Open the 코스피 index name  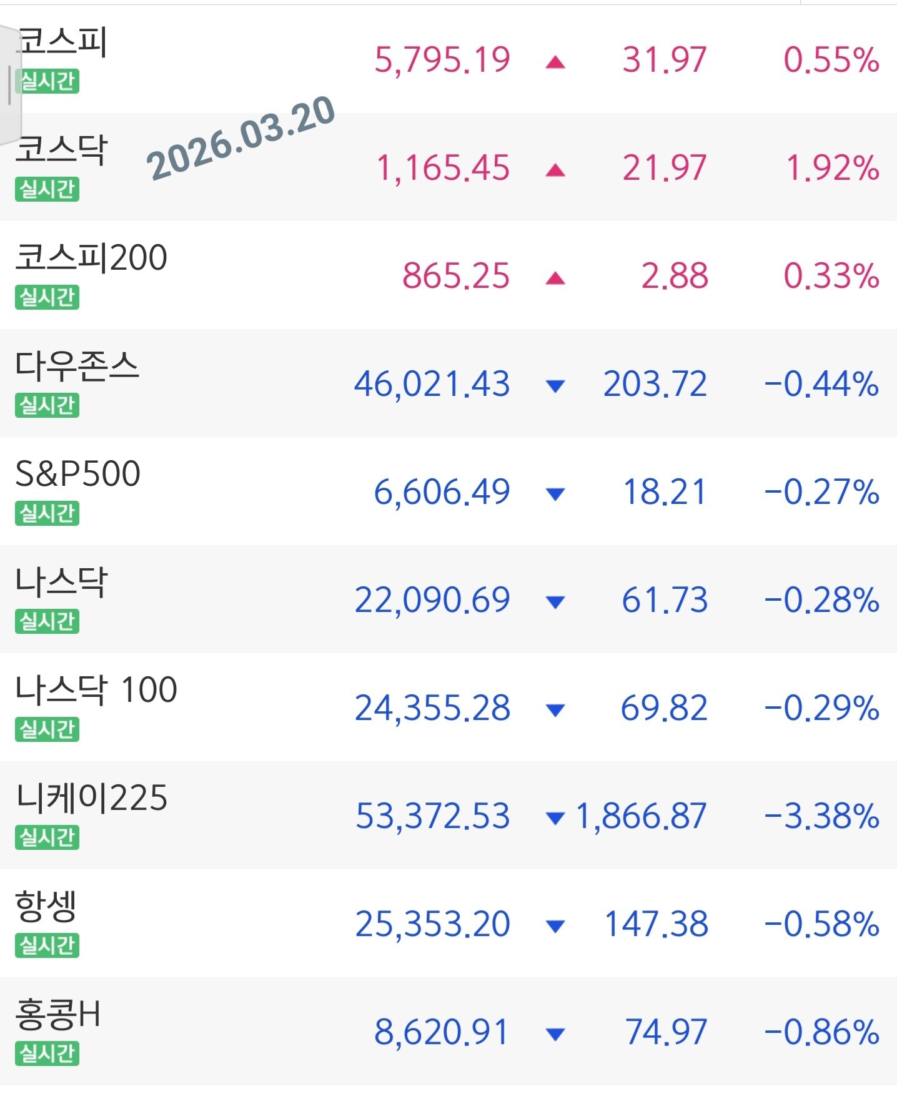(62, 42)
